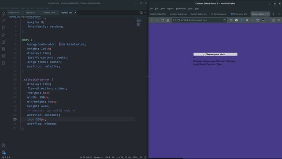Open editor More Actions ellipsis
This screenshot has height=159, width=282.
tap(145, 13)
